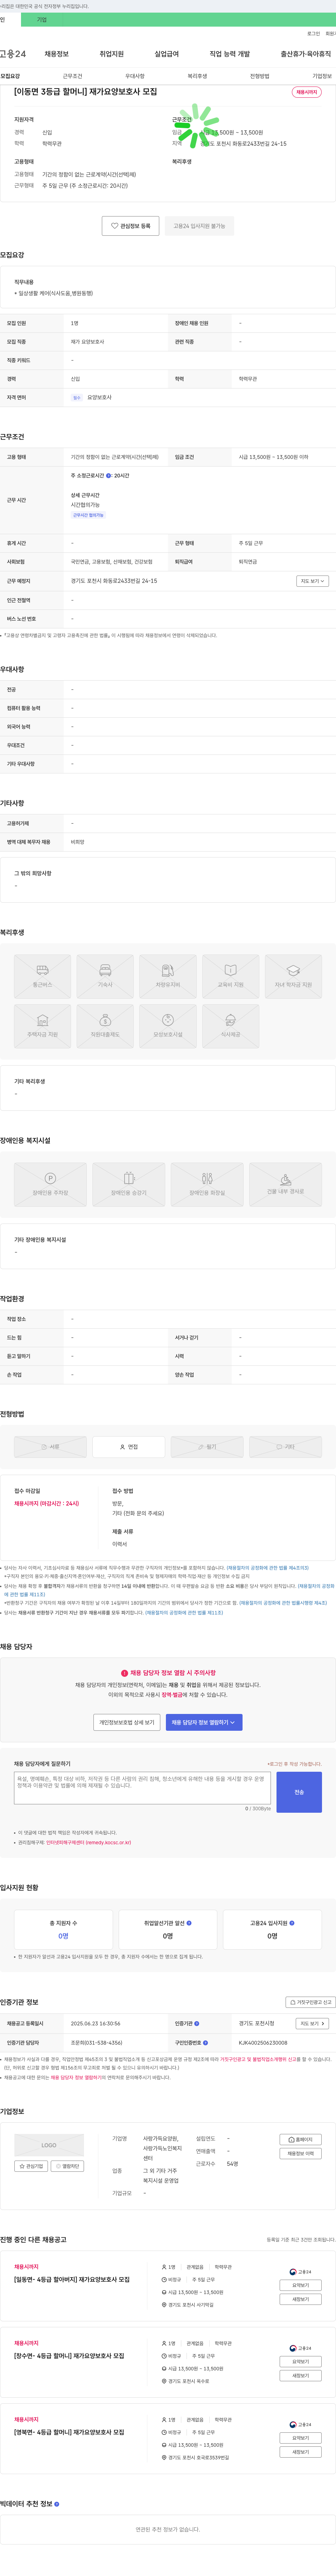Screen dimensions: 336x2576
Task: Click the 교육비 지원 welfare icon
Action: [231, 977]
